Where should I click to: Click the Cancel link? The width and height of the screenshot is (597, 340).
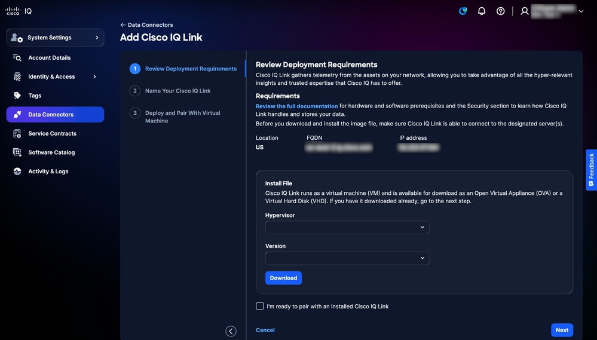(265, 330)
